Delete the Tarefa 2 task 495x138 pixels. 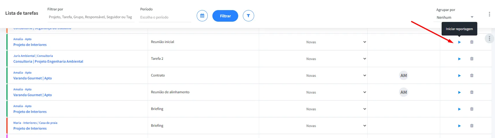472,59
